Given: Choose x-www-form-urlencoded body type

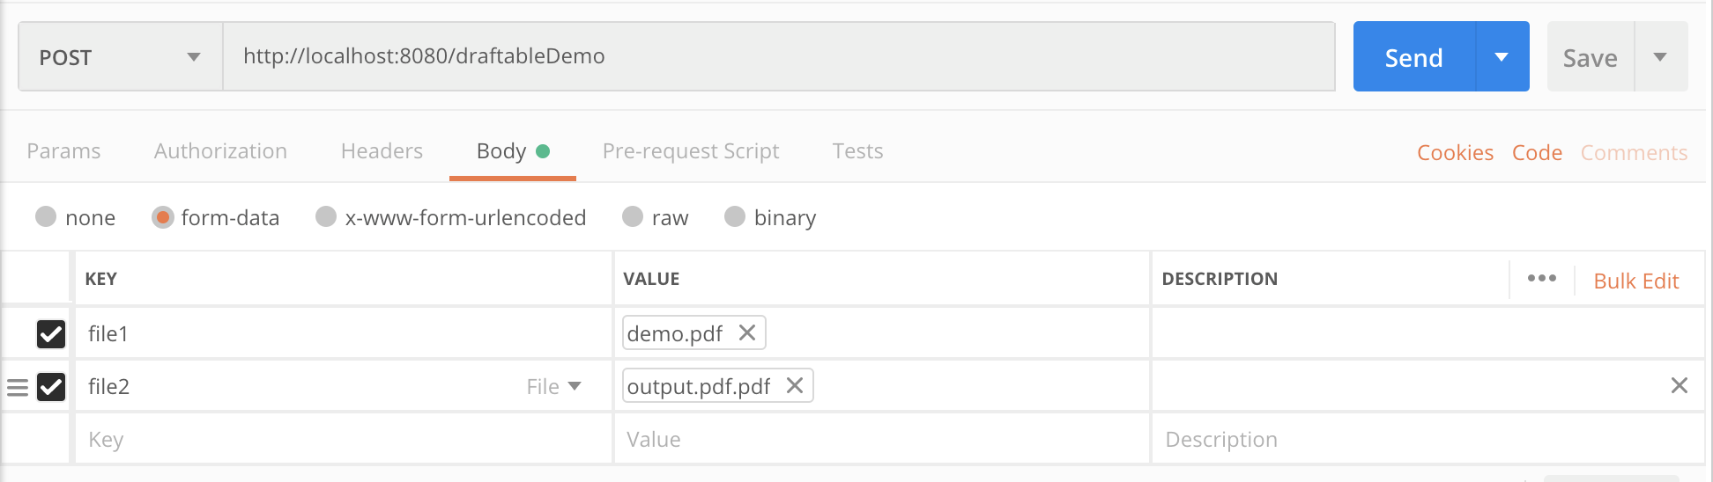Looking at the screenshot, I should 326,217.
